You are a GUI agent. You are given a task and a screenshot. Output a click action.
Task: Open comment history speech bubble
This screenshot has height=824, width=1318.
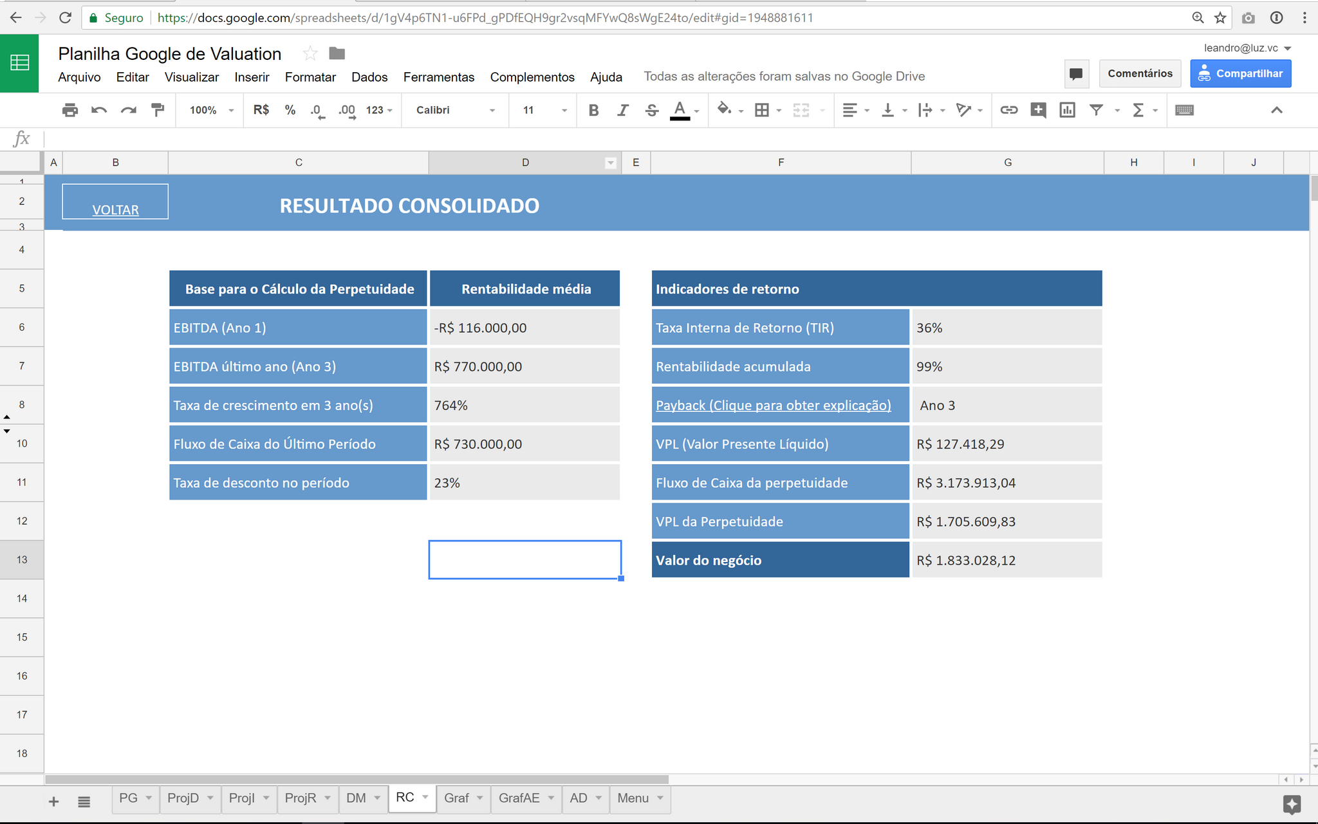tap(1075, 73)
